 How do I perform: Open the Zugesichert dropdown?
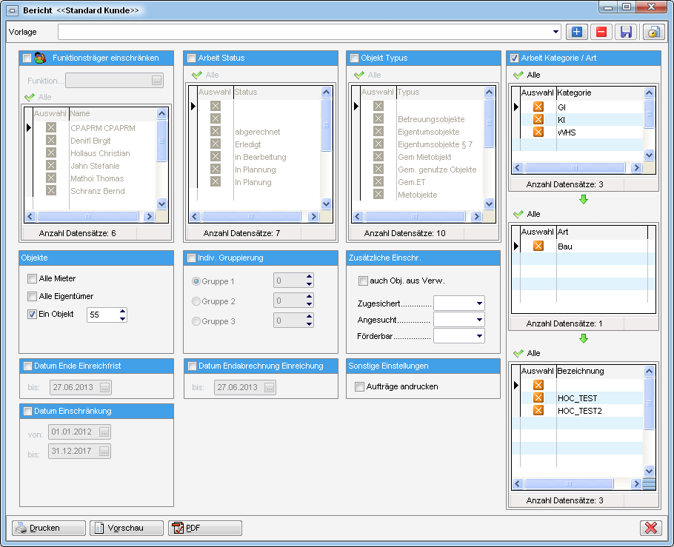click(x=479, y=303)
